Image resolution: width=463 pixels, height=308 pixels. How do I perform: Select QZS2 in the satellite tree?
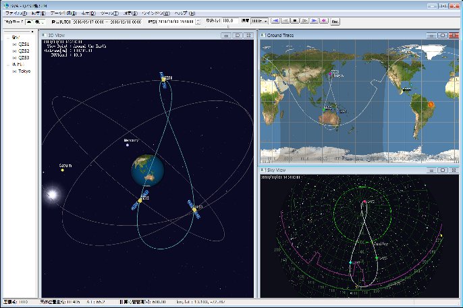pos(24,51)
